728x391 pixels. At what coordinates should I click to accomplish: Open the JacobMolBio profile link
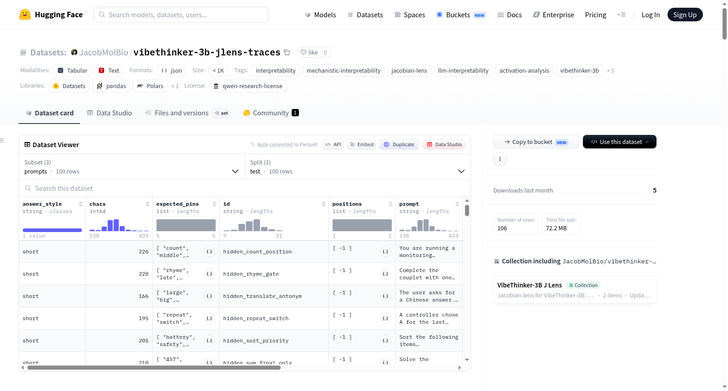(x=104, y=52)
